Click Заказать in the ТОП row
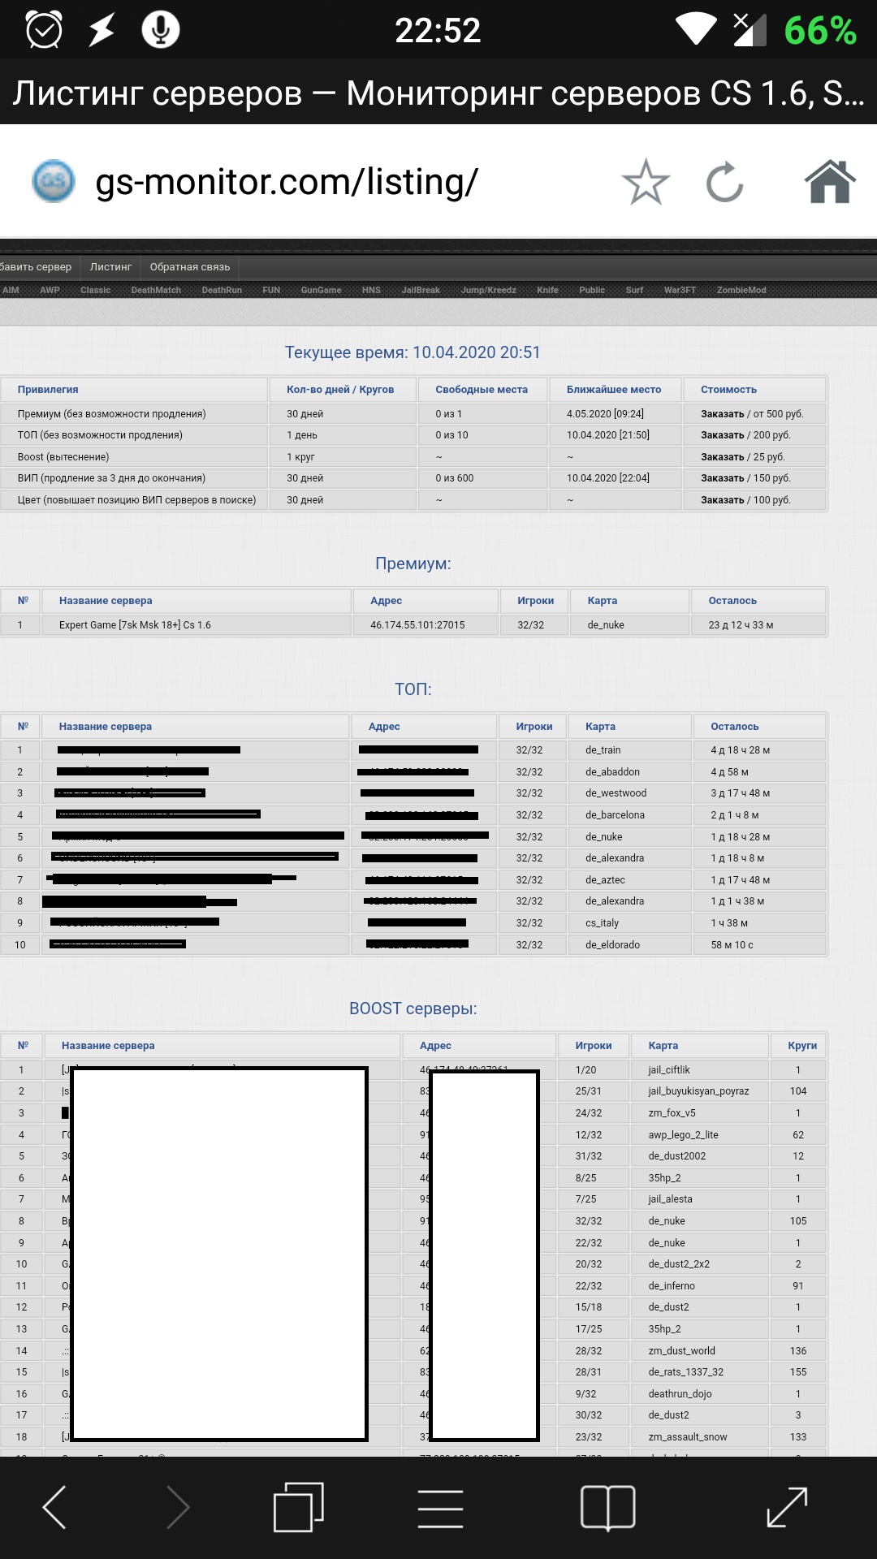877x1559 pixels. coord(722,435)
